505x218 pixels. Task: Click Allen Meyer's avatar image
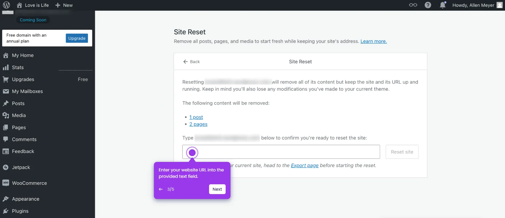coord(499,5)
